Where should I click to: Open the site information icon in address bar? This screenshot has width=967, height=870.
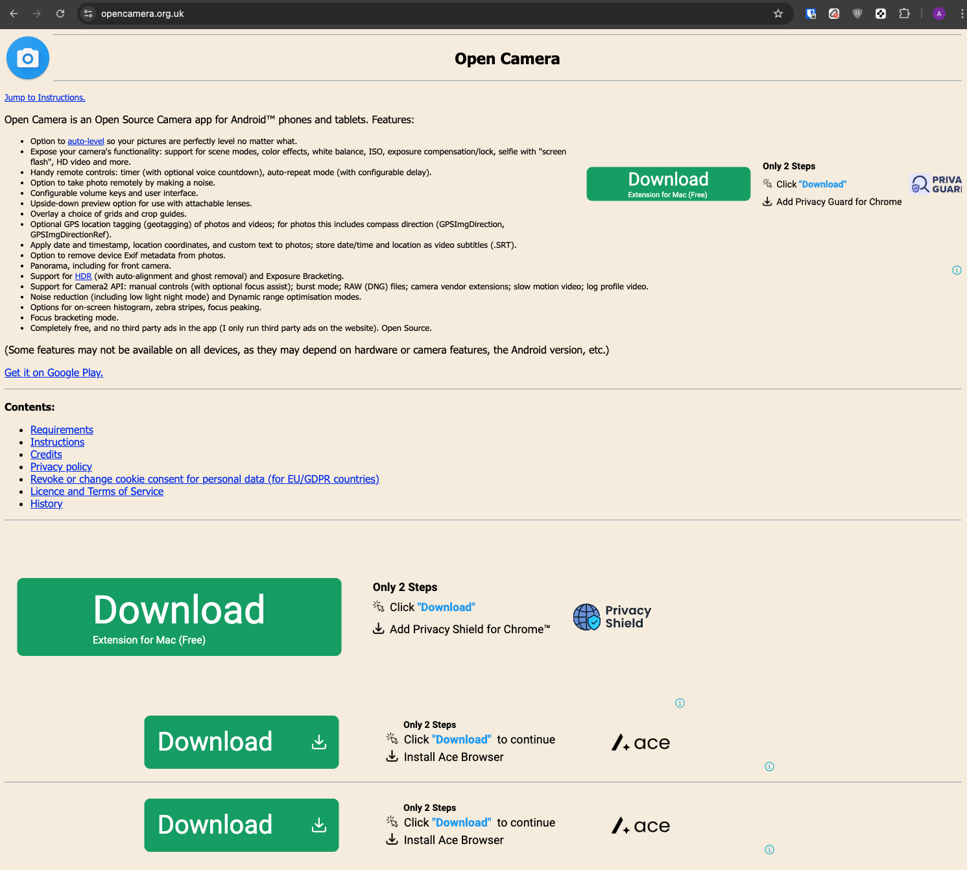click(89, 14)
